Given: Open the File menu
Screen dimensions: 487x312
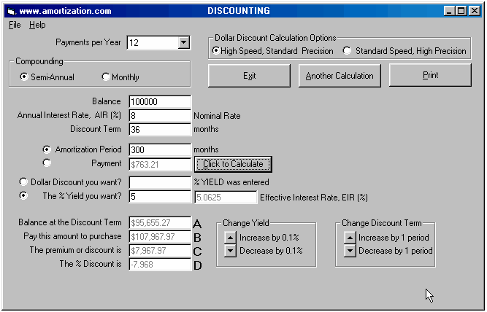Looking at the screenshot, I should pos(15,25).
